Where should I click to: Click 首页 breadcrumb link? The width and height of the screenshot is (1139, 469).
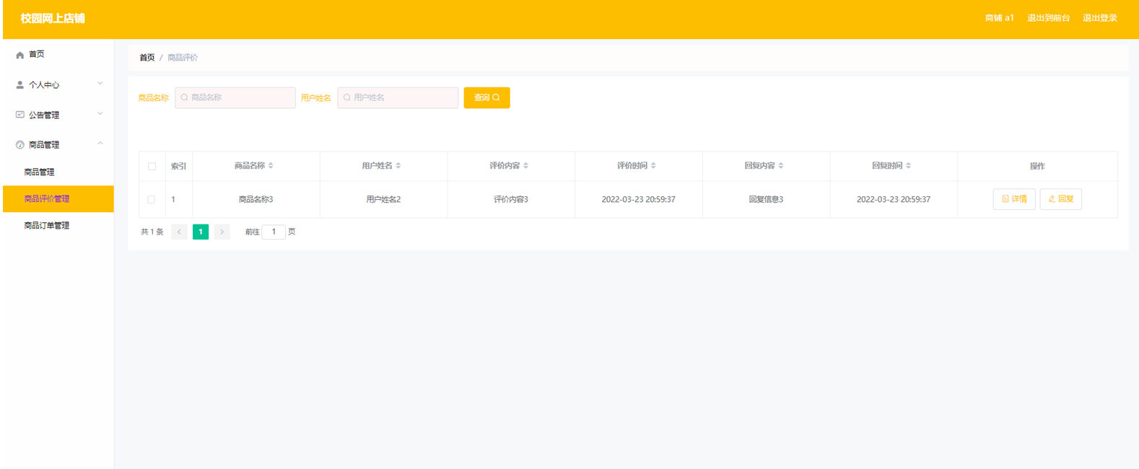[x=147, y=58]
